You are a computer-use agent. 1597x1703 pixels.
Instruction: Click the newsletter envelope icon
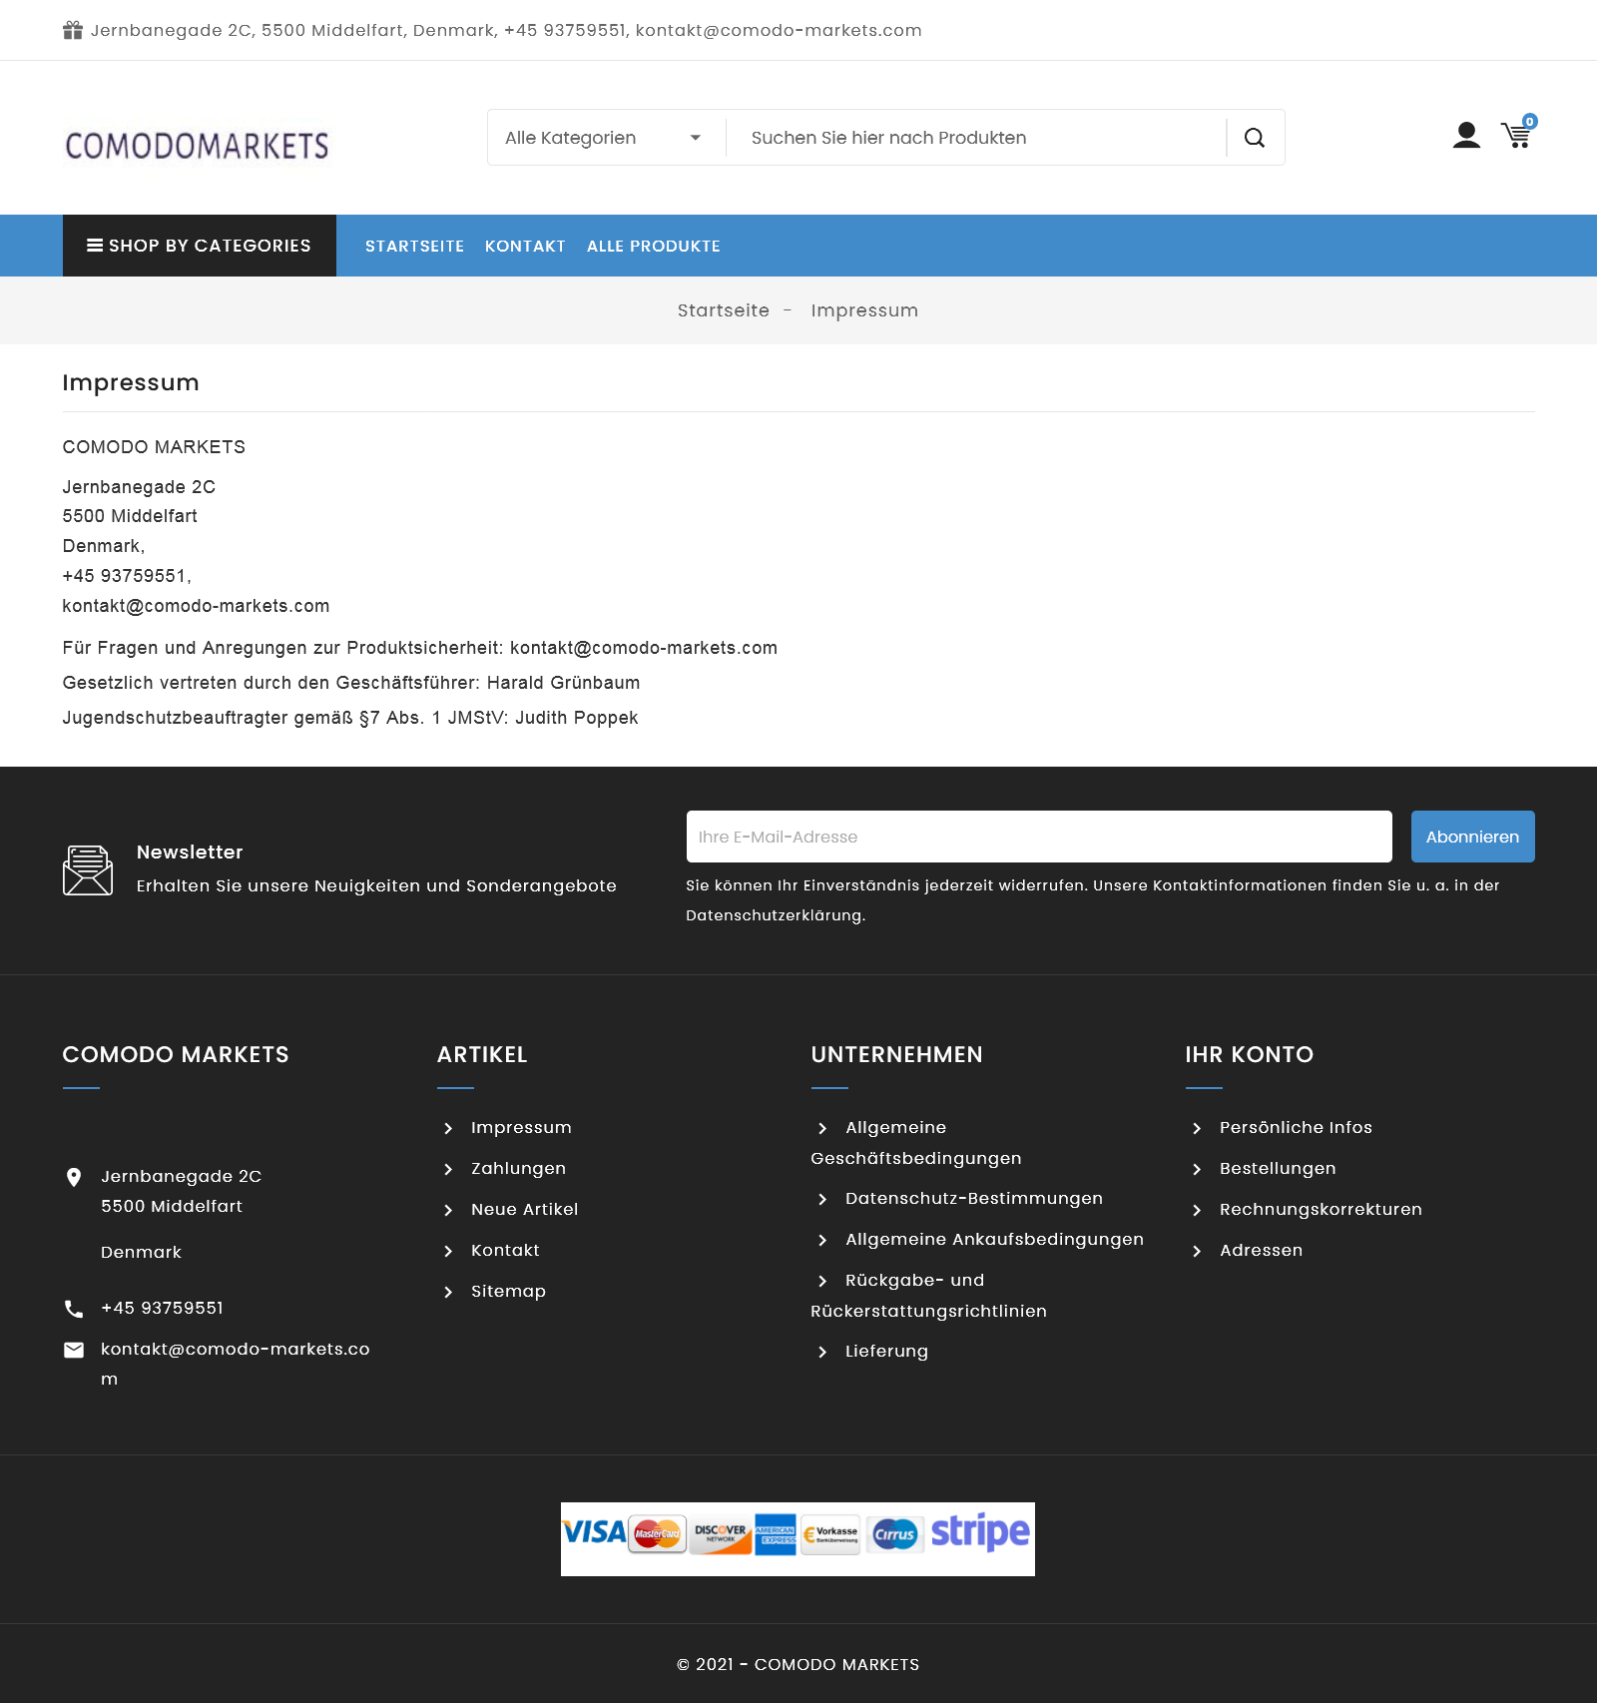click(x=88, y=870)
